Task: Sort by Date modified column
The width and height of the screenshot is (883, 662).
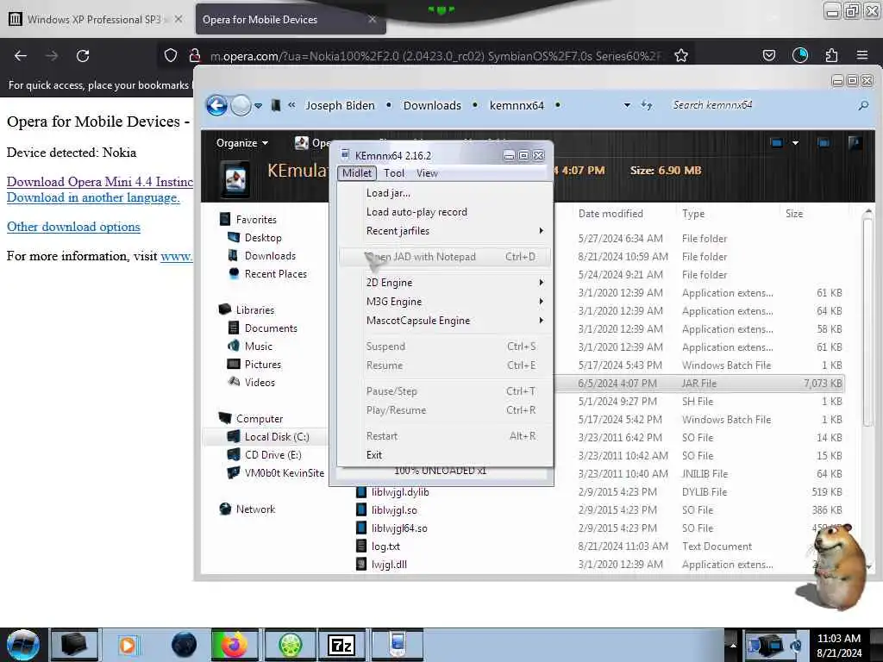Action: tap(611, 214)
